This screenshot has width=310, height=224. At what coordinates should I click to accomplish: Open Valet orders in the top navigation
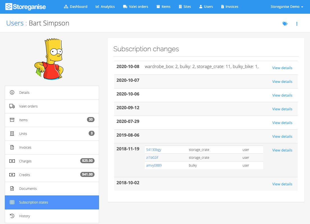coord(136,7)
